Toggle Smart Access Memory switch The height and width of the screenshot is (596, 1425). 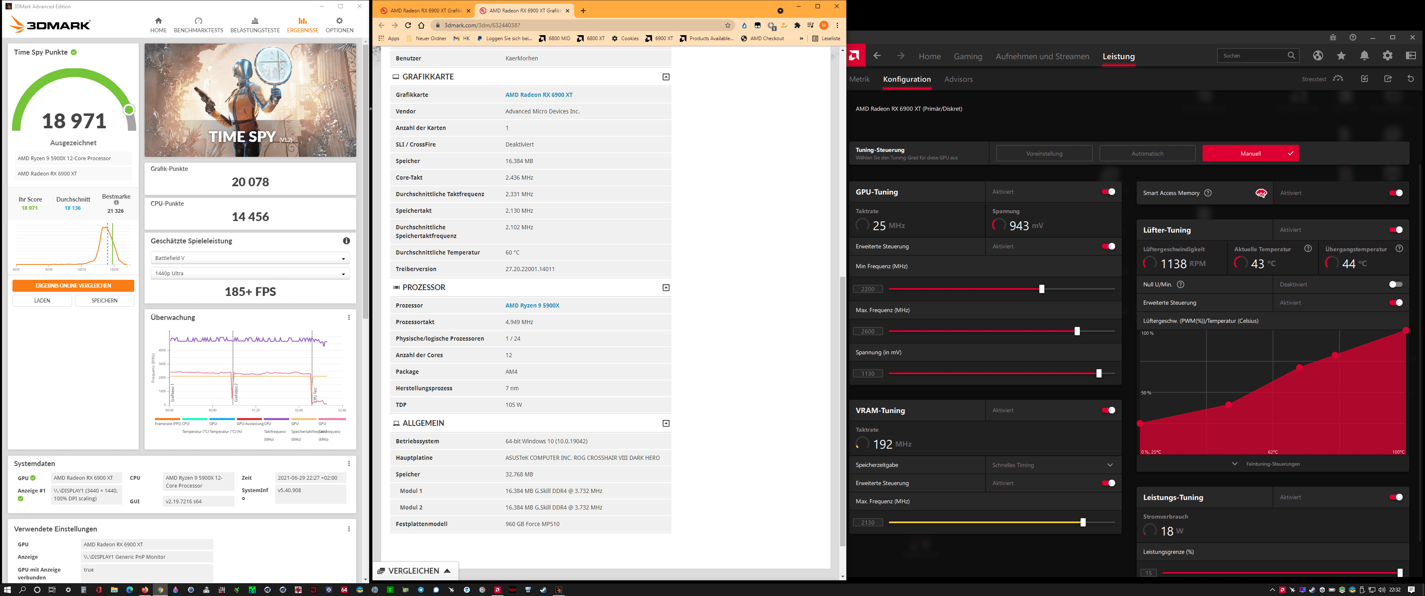tap(1396, 193)
